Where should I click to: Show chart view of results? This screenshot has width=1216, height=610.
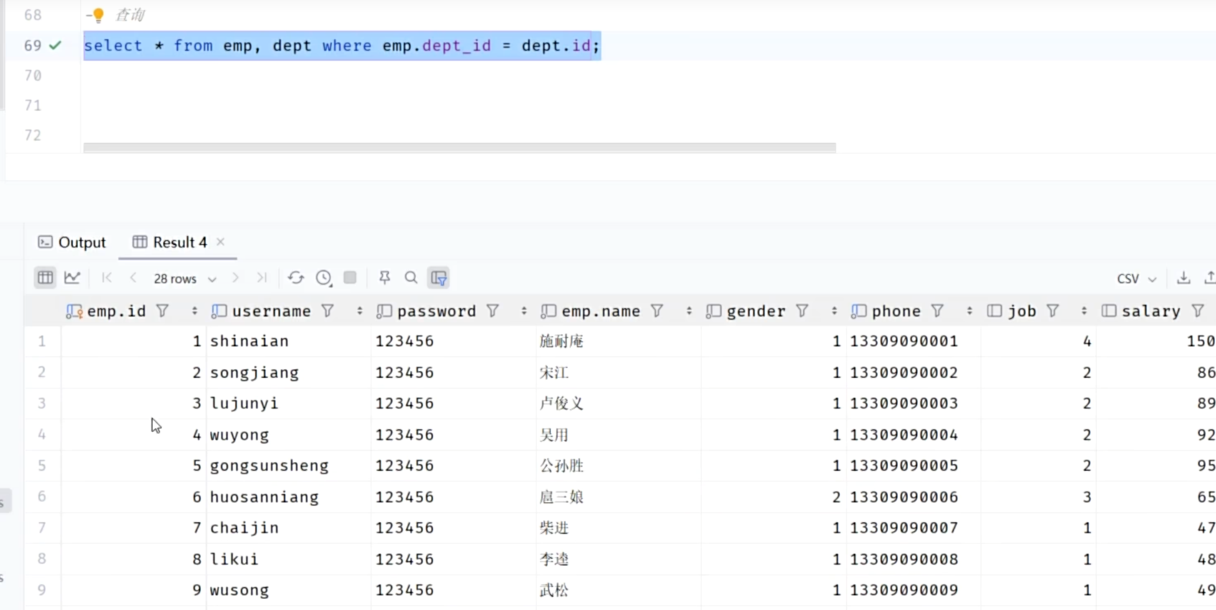point(72,278)
